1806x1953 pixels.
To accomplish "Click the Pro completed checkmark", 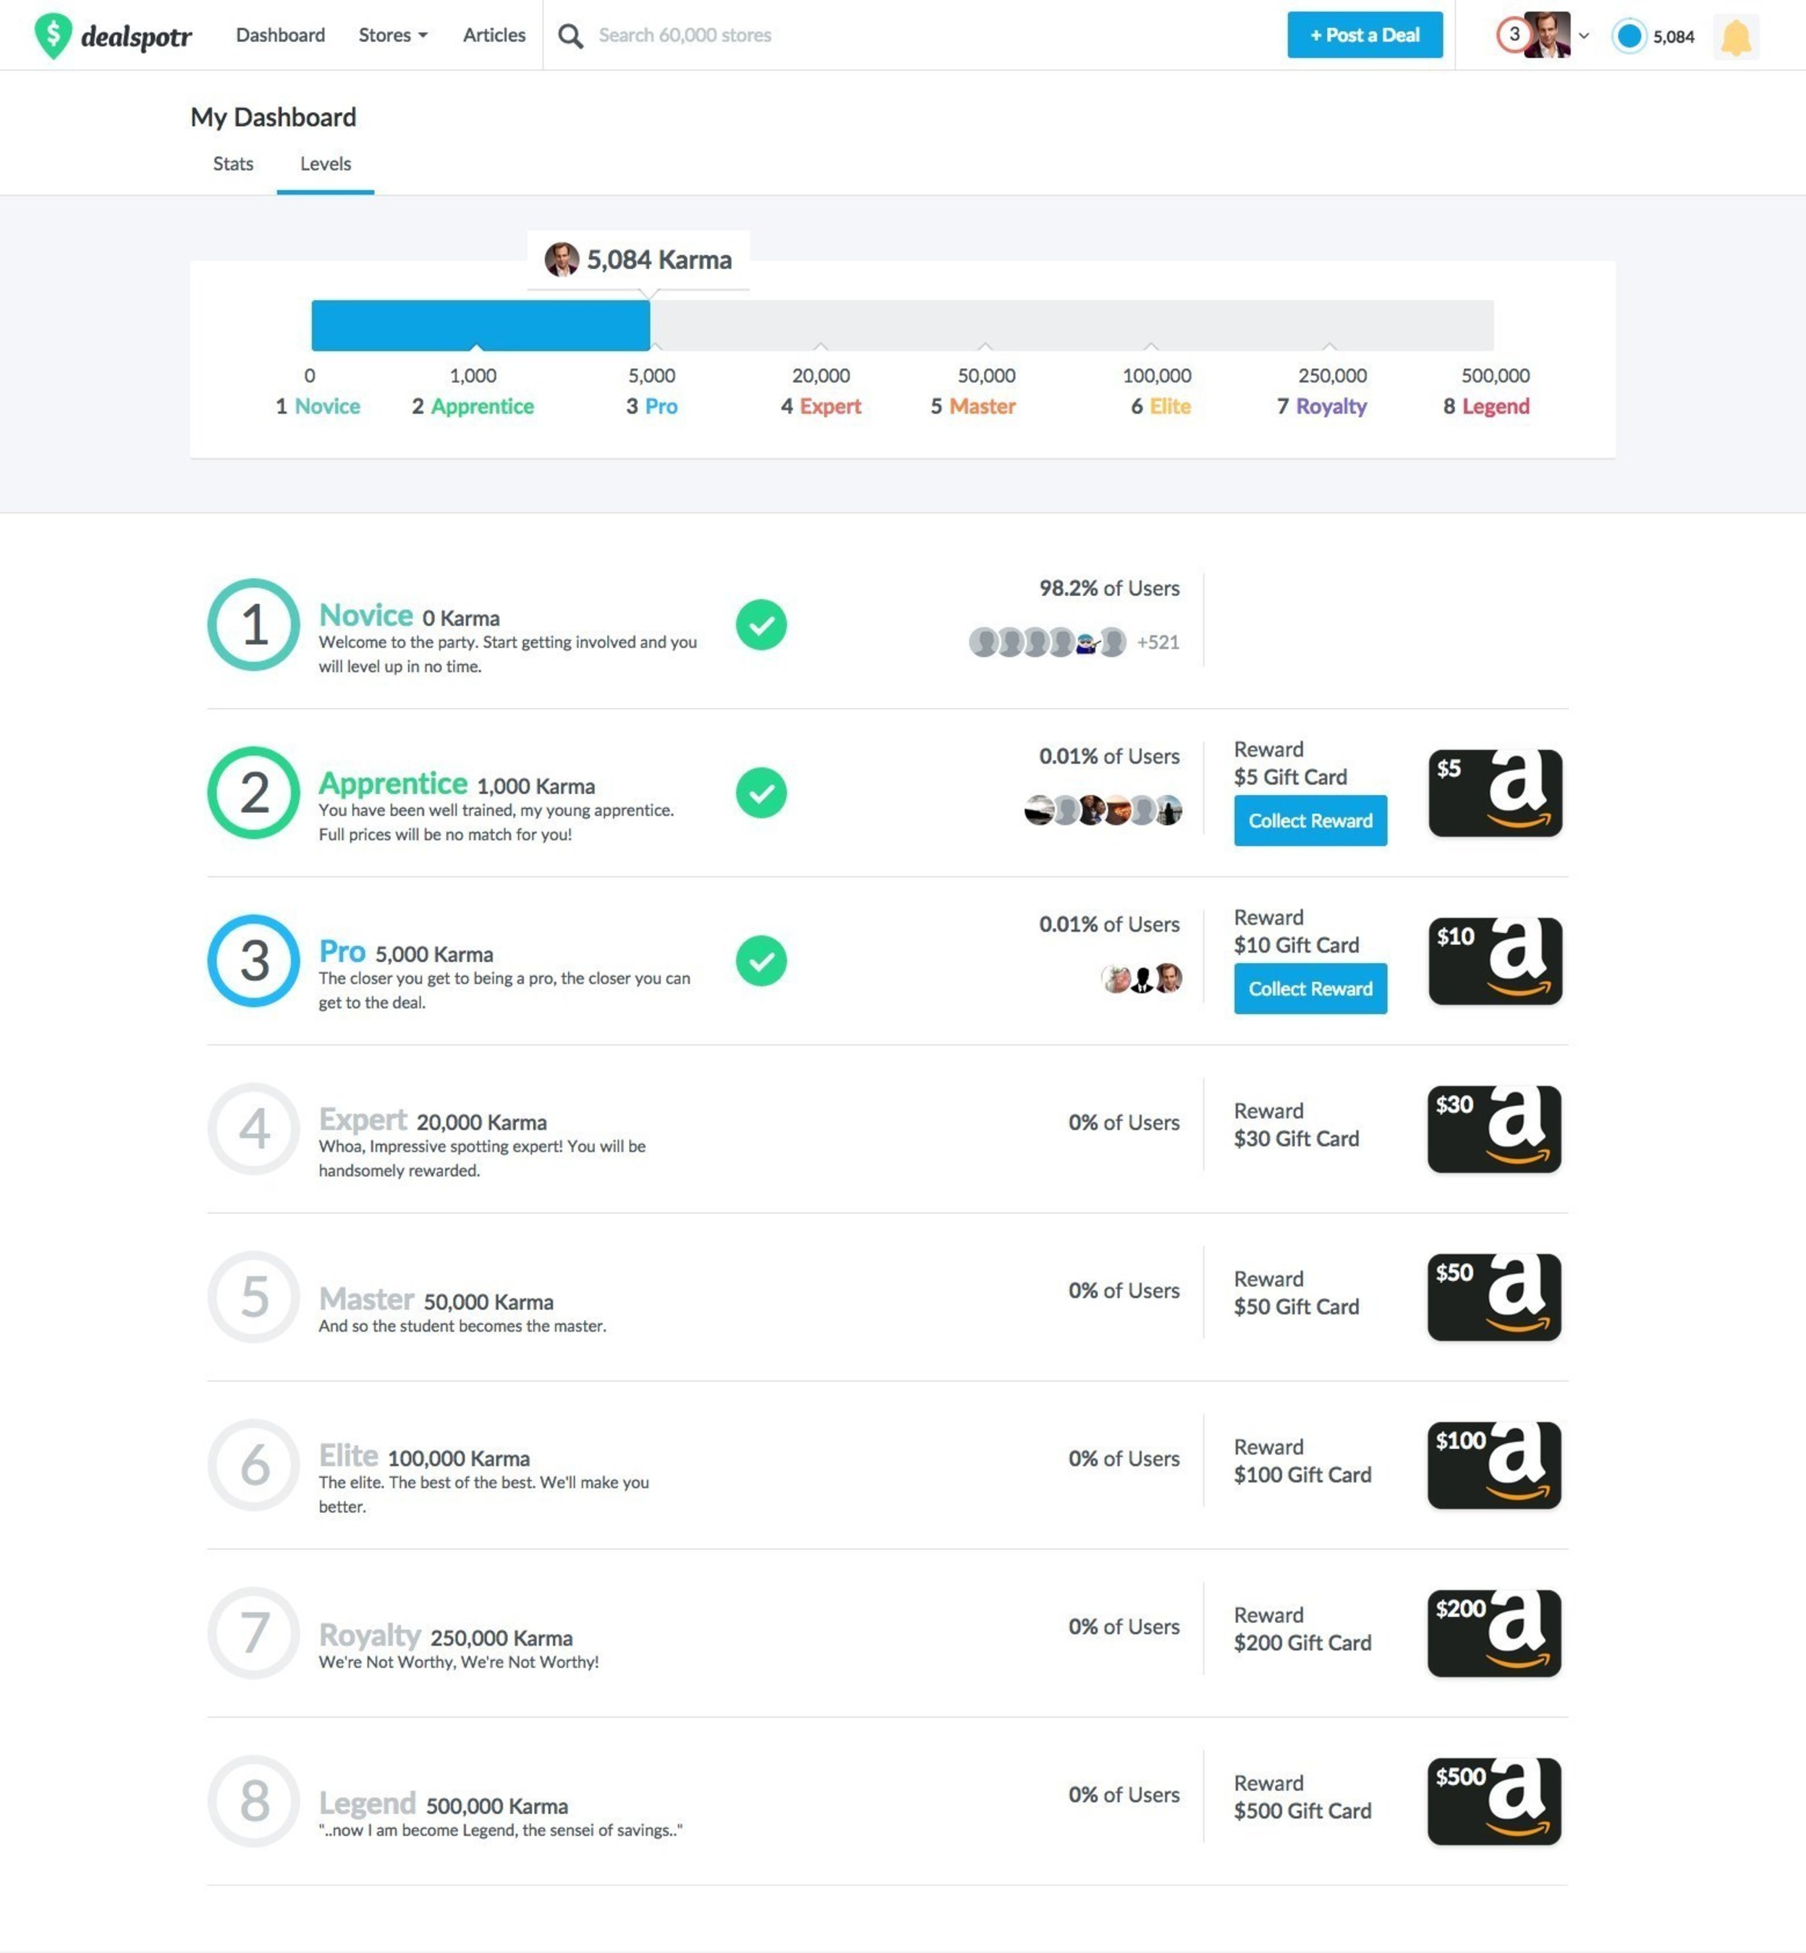I will coord(761,961).
